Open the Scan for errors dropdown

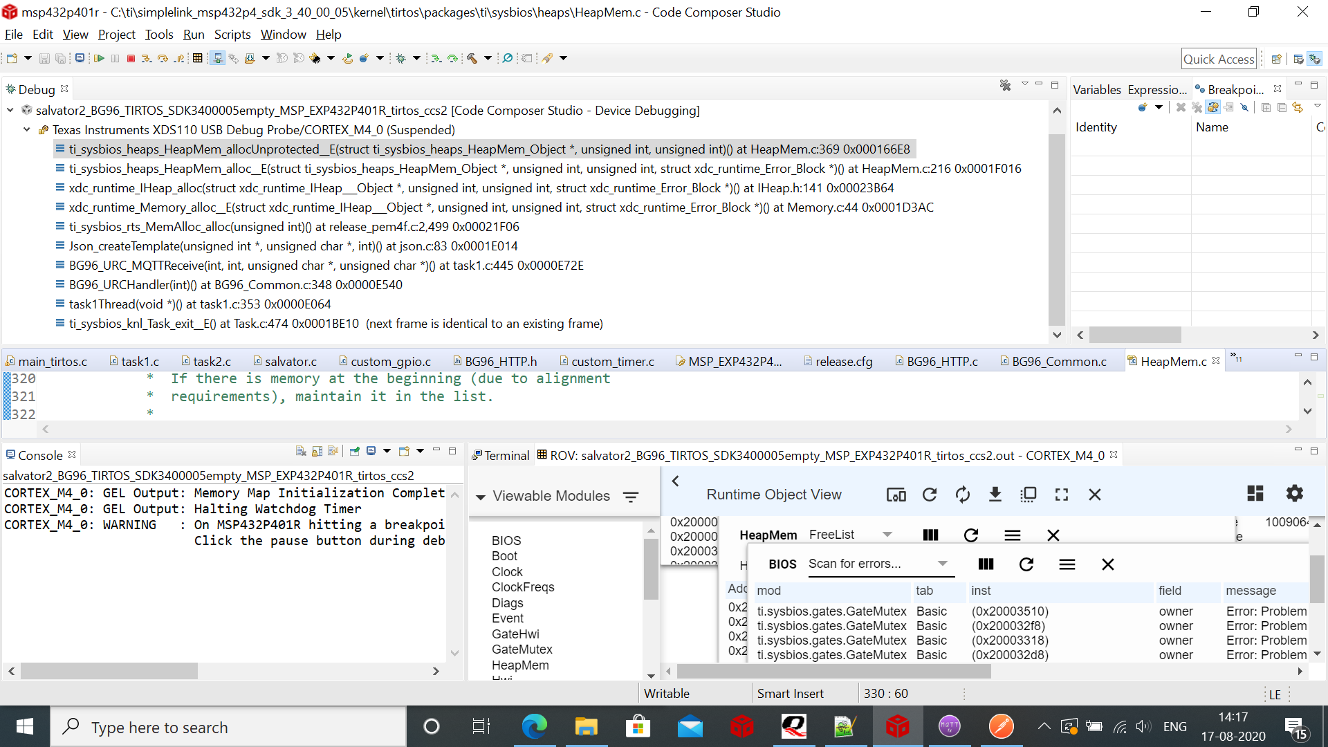pos(942,564)
